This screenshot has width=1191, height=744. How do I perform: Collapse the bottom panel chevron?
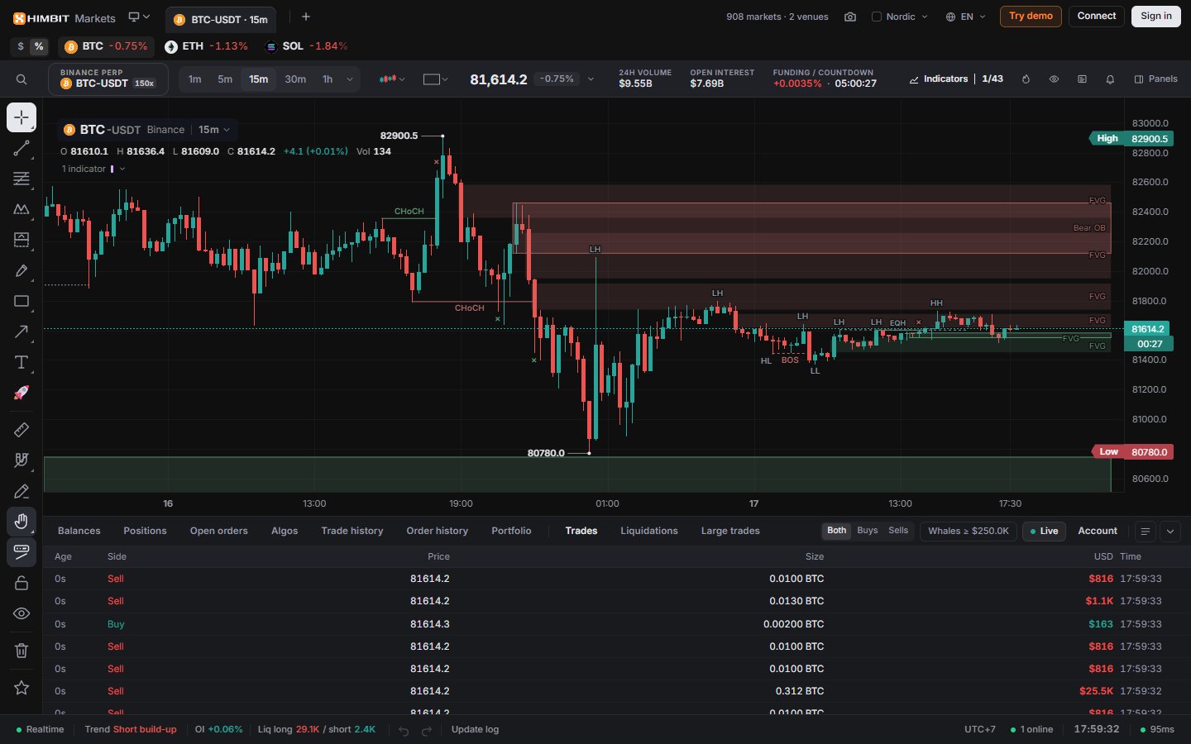point(1170,532)
